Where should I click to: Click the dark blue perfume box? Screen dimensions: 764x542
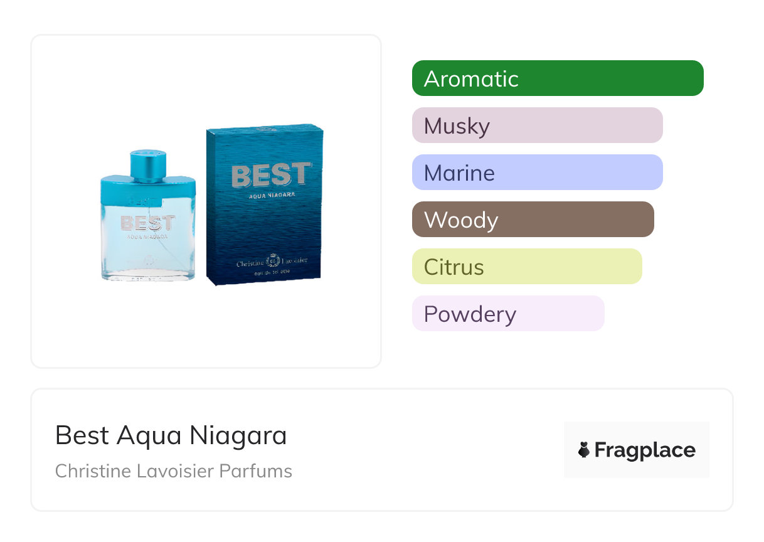(x=264, y=226)
